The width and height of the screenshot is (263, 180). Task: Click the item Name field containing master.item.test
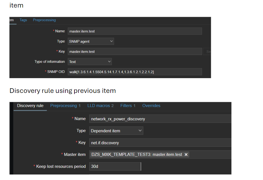[135, 31]
